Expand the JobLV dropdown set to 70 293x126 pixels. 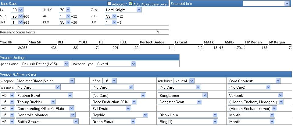(65, 10)
